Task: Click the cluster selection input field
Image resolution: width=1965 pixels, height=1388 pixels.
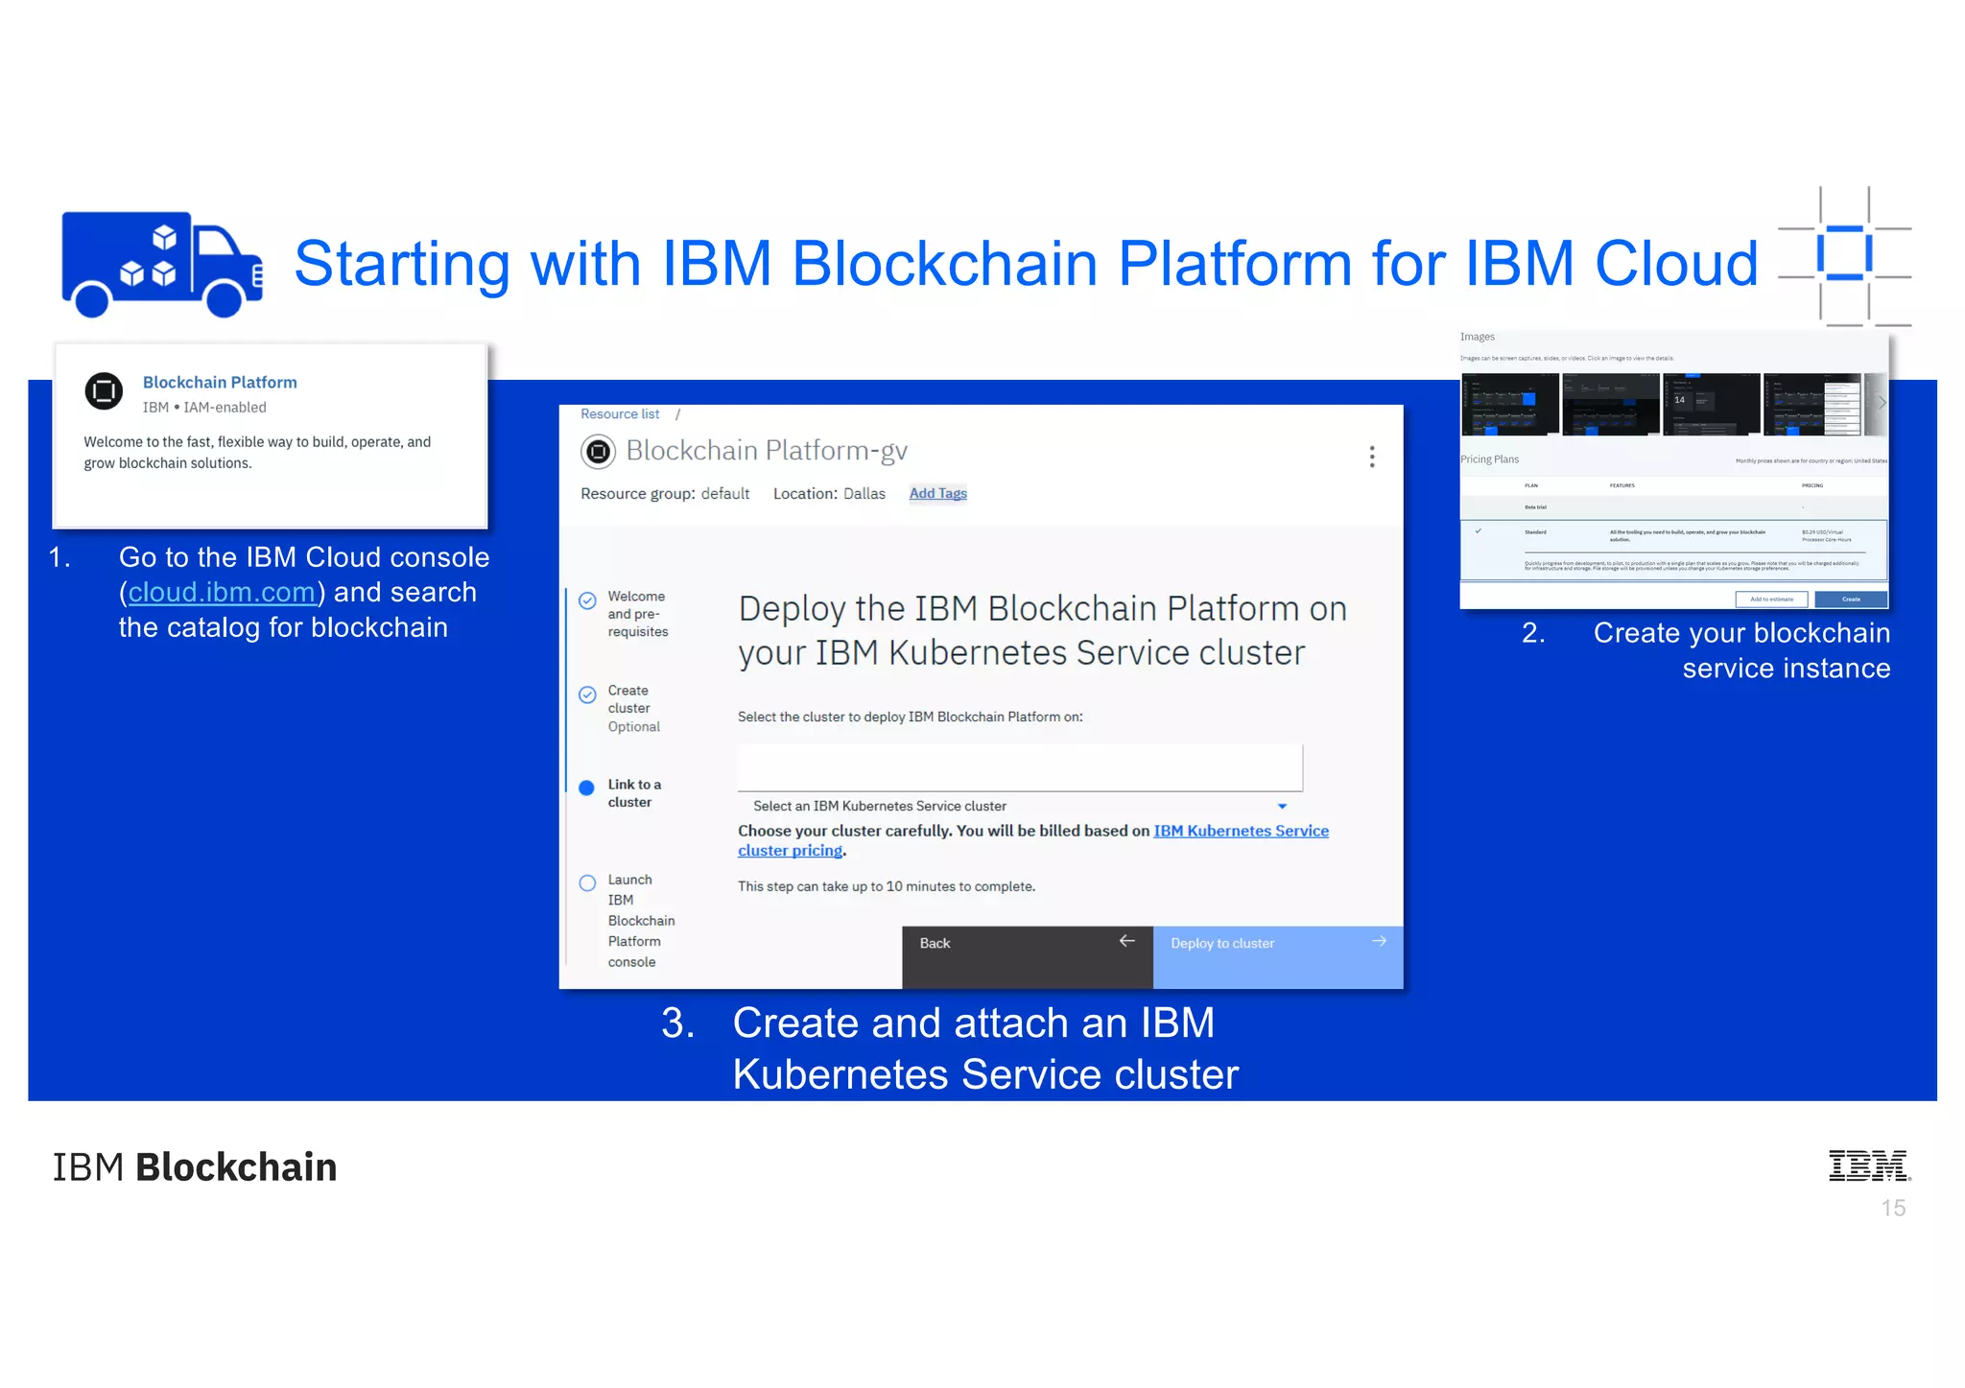Action: 1020,767
